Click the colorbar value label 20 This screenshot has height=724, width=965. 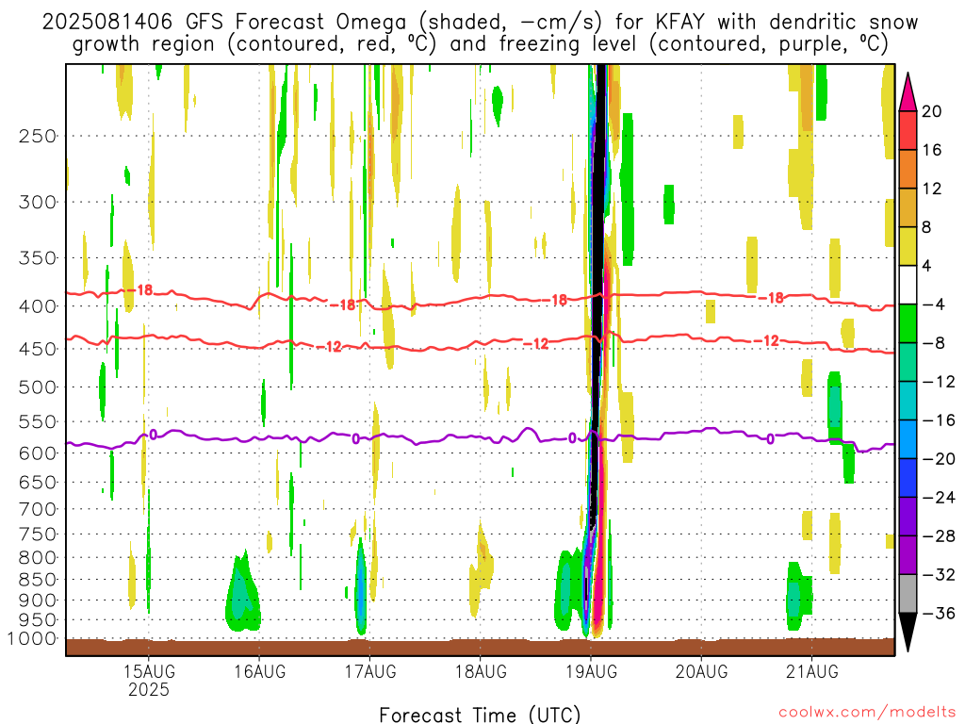coord(932,111)
